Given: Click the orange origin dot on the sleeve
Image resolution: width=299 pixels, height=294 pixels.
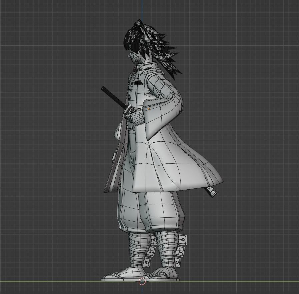Looking at the screenshot, I should pos(149,109).
